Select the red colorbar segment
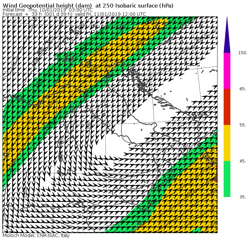 (x=227, y=107)
